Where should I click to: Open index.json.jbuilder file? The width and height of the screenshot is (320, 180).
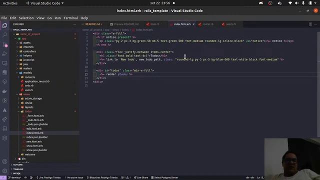[37, 137]
